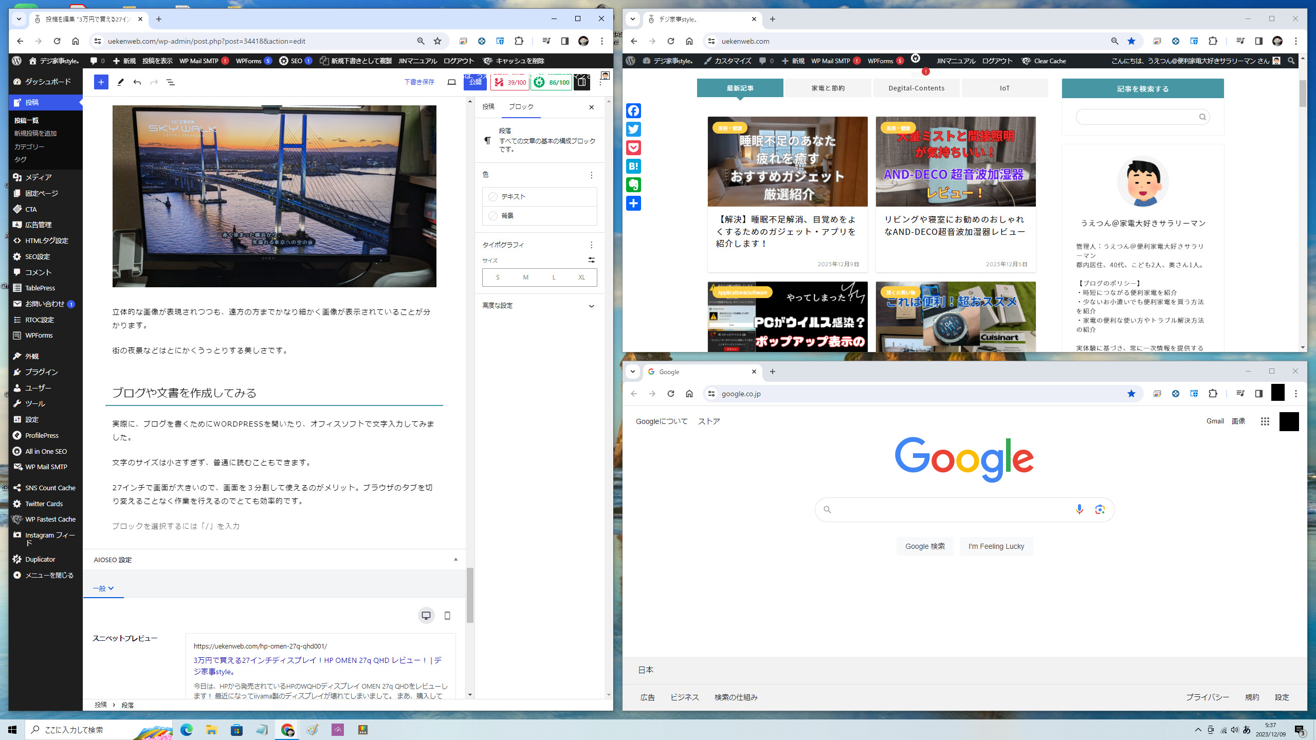Collapse the AIOSEO 設定 panel
The height and width of the screenshot is (740, 1316).
click(455, 560)
